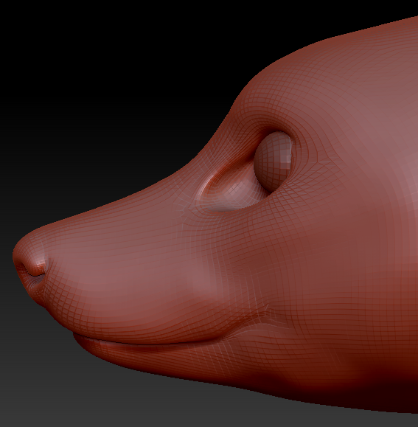Screen dimensions: 418x427
Task: Click the eyeball on the sculpted head
Action: [x=273, y=162]
